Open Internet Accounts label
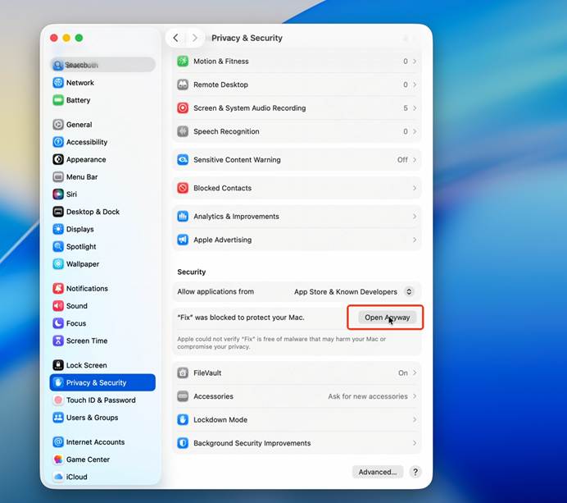 pyautogui.click(x=96, y=442)
